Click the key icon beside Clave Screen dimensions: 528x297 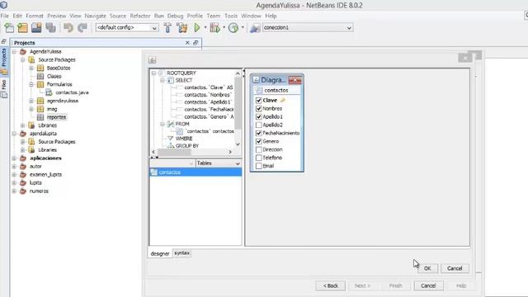coord(282,100)
